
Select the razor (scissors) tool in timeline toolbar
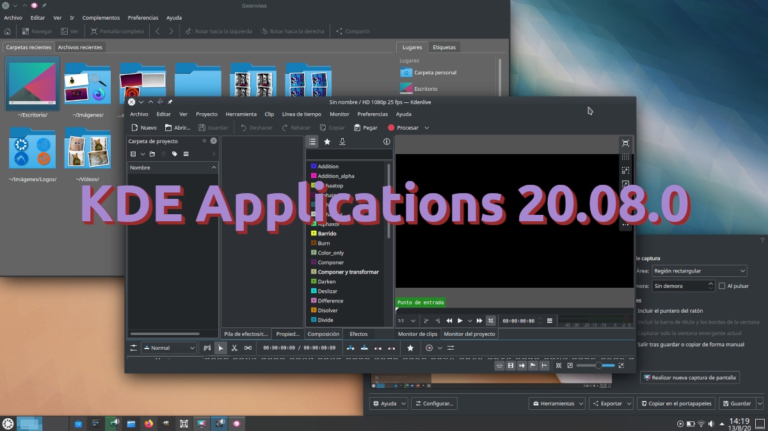(234, 348)
